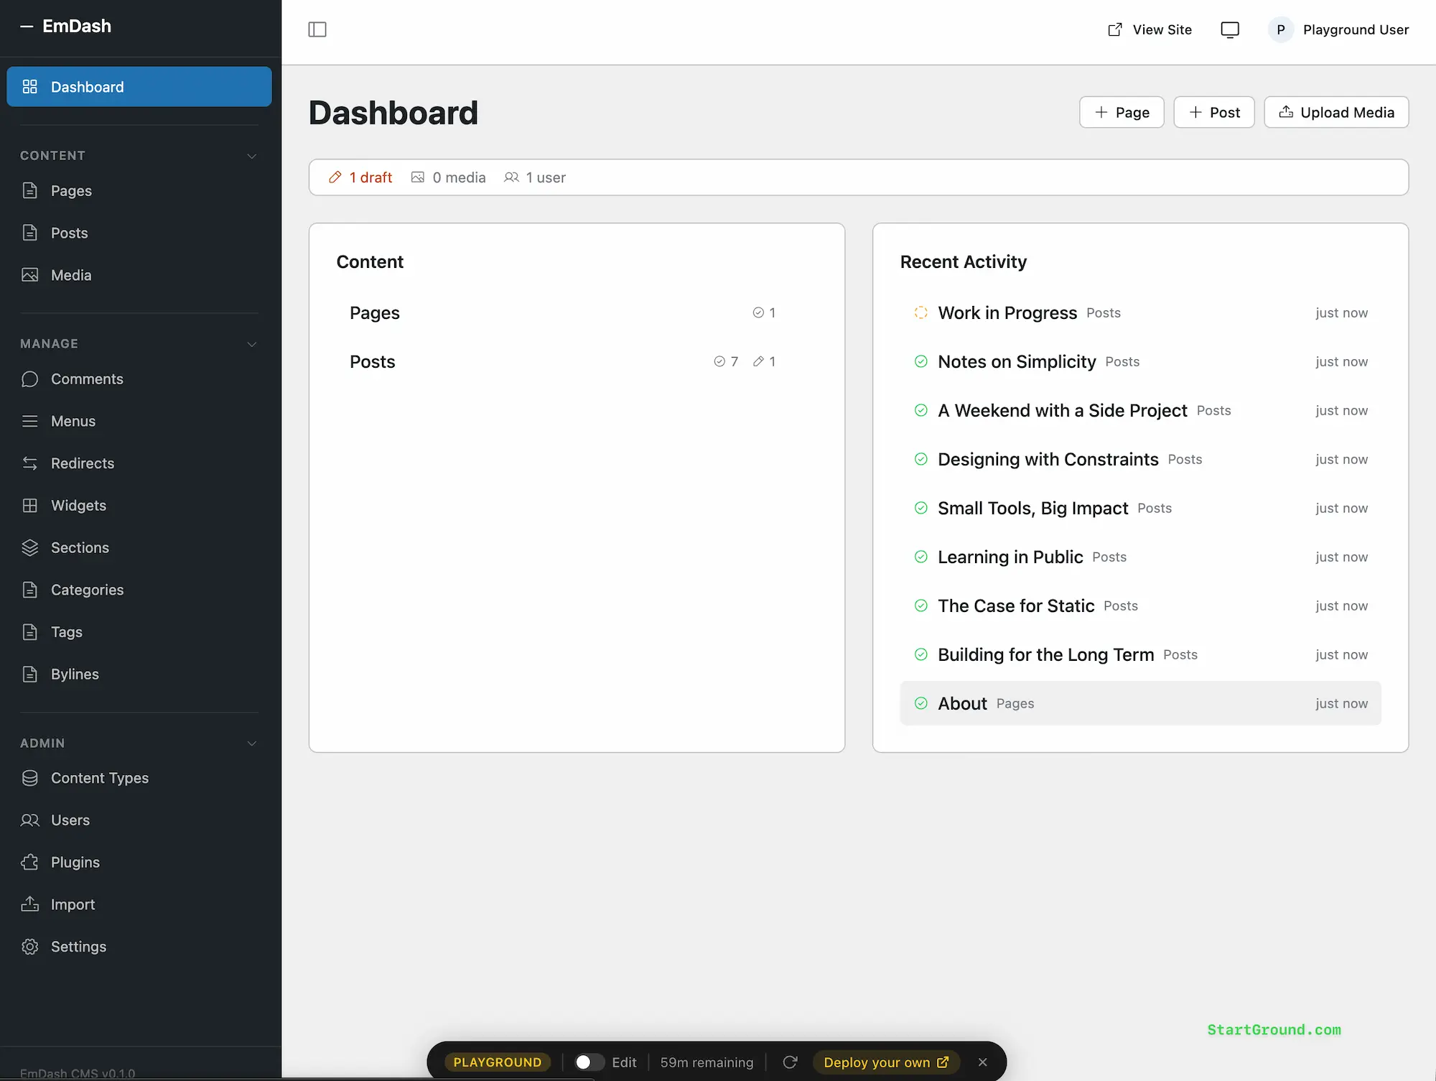Viewport: 1436px width, 1081px height.
Task: Click the View Site link
Action: pos(1149,29)
